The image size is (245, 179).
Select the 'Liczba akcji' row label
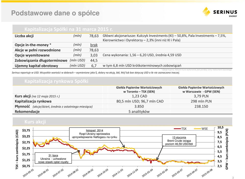click(x=24, y=36)
